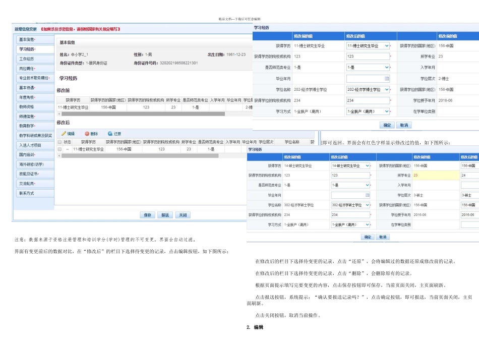
Task: Open the 学习方式 dropdown in the lower 学习经历 dialog
Action: [x=368, y=224]
